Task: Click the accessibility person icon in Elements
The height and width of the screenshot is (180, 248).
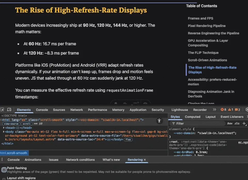Action: [x=159, y=120]
